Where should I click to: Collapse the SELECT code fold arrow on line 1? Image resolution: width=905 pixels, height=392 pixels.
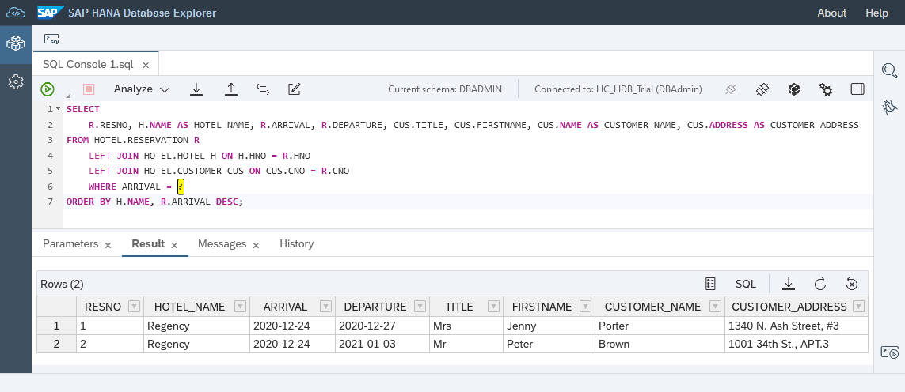click(x=59, y=109)
